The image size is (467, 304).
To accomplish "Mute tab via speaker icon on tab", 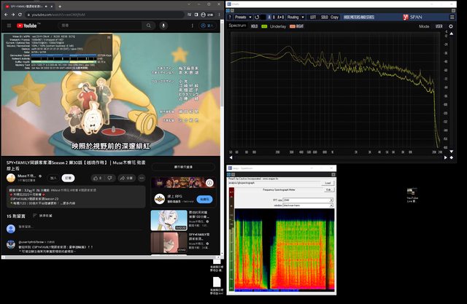I will [x=46, y=6].
